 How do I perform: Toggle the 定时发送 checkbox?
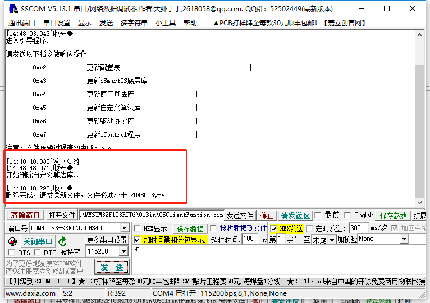click(309, 229)
